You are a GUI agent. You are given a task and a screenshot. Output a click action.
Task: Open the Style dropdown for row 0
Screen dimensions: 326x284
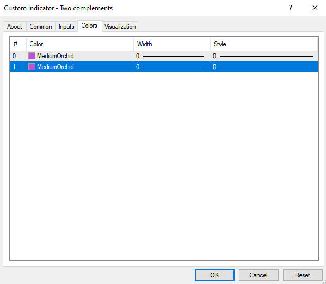(264, 56)
